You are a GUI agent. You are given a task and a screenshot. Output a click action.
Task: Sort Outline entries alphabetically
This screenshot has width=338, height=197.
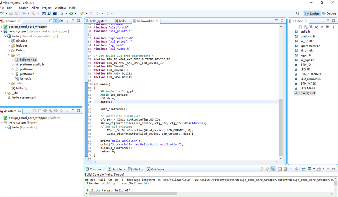click(x=306, y=27)
